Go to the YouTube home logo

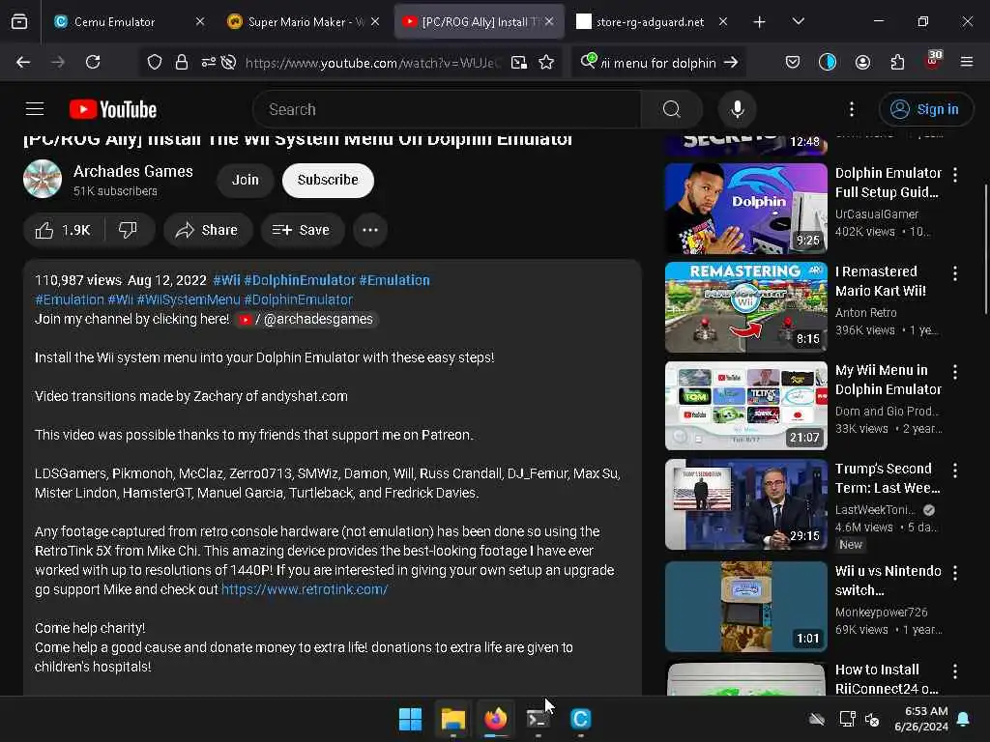tap(113, 109)
